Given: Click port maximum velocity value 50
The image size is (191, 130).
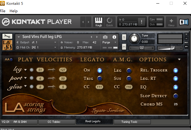Looking at the screenshot, I should click(x=63, y=79).
